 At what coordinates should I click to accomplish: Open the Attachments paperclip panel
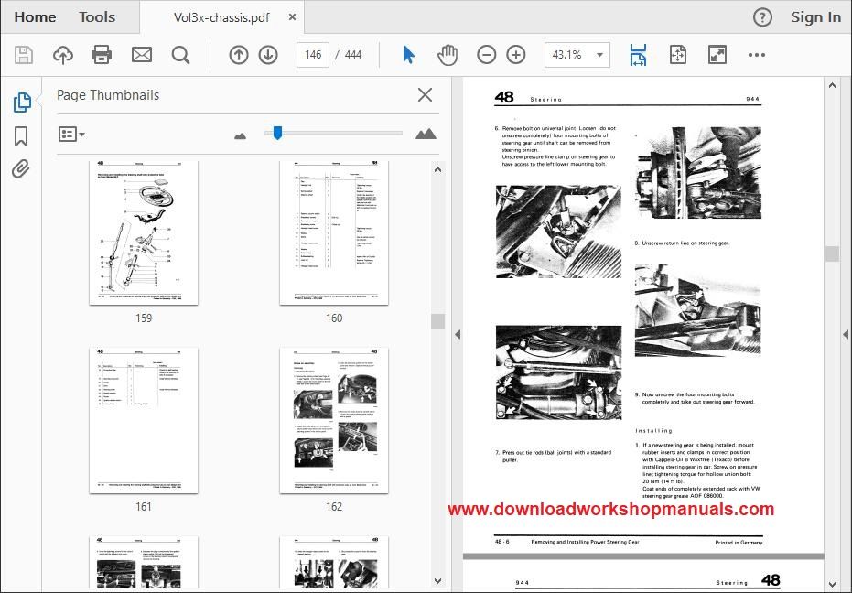click(21, 169)
